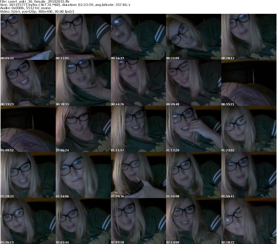This screenshot has width=277, height=244.
Task: Select the thumbnail timestamped 00:11:05
Action: 83,37
